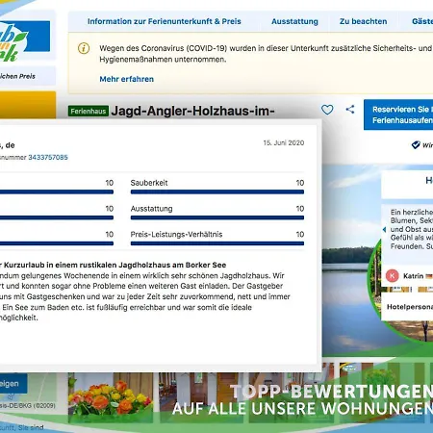Open the Gäste tab at right edge
The height and width of the screenshot is (433, 433).
click(x=422, y=21)
